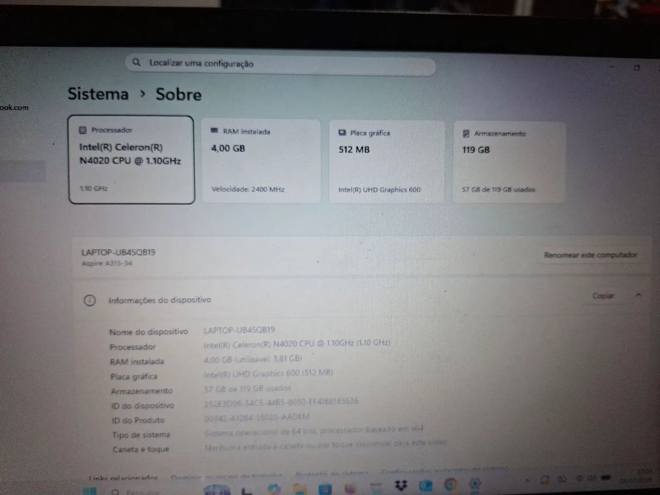Select the Nome do dispositivo value LAPTOP-UB45QB19
660x495 pixels.
coord(239,330)
